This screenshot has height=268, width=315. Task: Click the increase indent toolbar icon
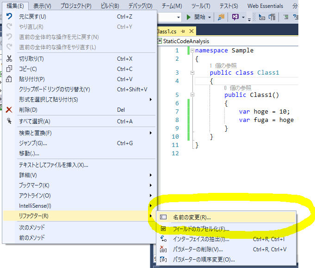tap(272, 17)
